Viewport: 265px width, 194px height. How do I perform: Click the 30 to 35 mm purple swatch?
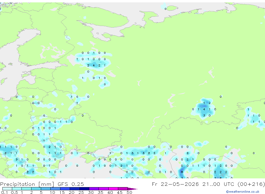pyautogui.click(x=94, y=189)
